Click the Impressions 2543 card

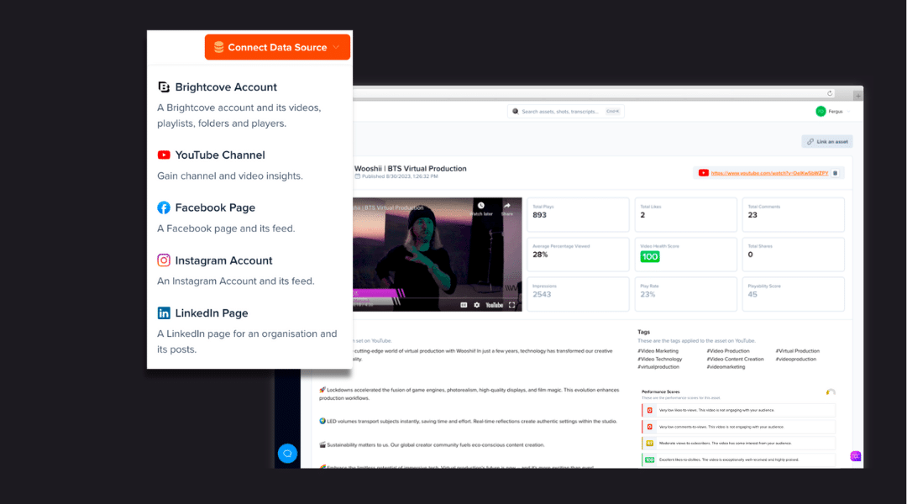(x=578, y=294)
